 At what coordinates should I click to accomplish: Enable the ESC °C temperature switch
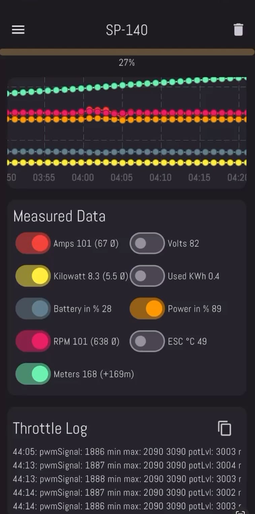[147, 341]
